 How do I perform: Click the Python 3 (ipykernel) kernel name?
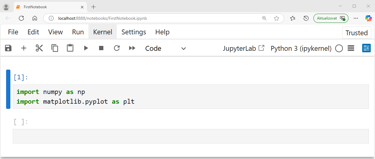tap(301, 48)
